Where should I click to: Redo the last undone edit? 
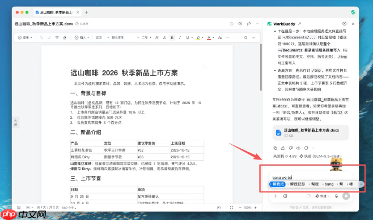(x=49, y=37)
